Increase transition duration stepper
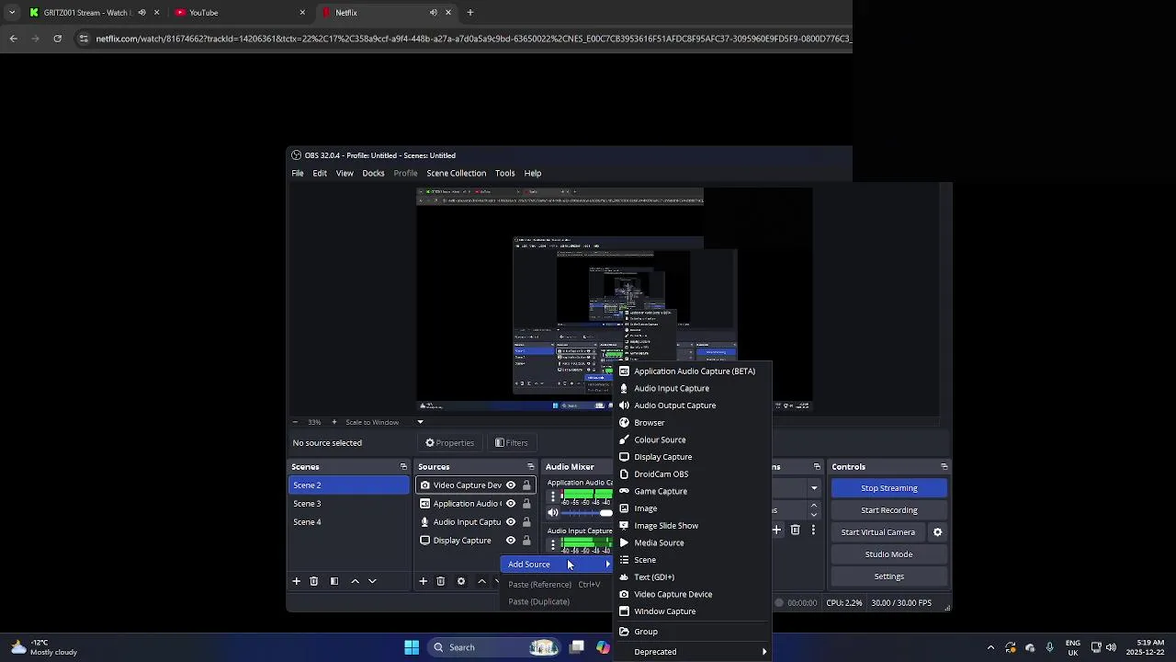The width and height of the screenshot is (1176, 662). point(813,505)
